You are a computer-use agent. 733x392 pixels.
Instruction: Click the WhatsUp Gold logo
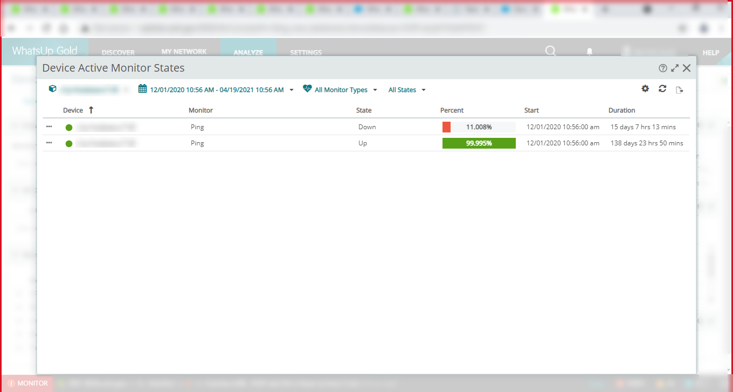point(45,51)
